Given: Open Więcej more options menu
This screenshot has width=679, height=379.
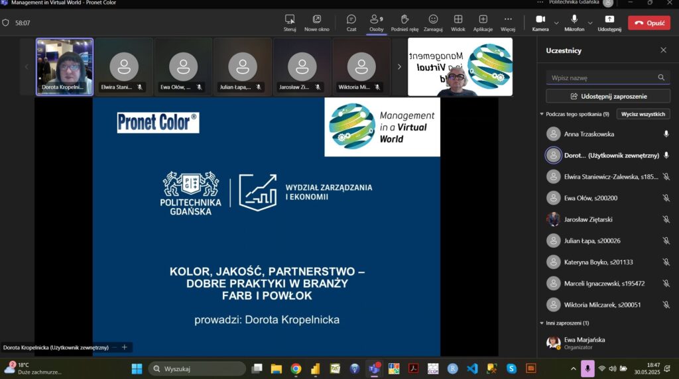Looking at the screenshot, I should [508, 23].
